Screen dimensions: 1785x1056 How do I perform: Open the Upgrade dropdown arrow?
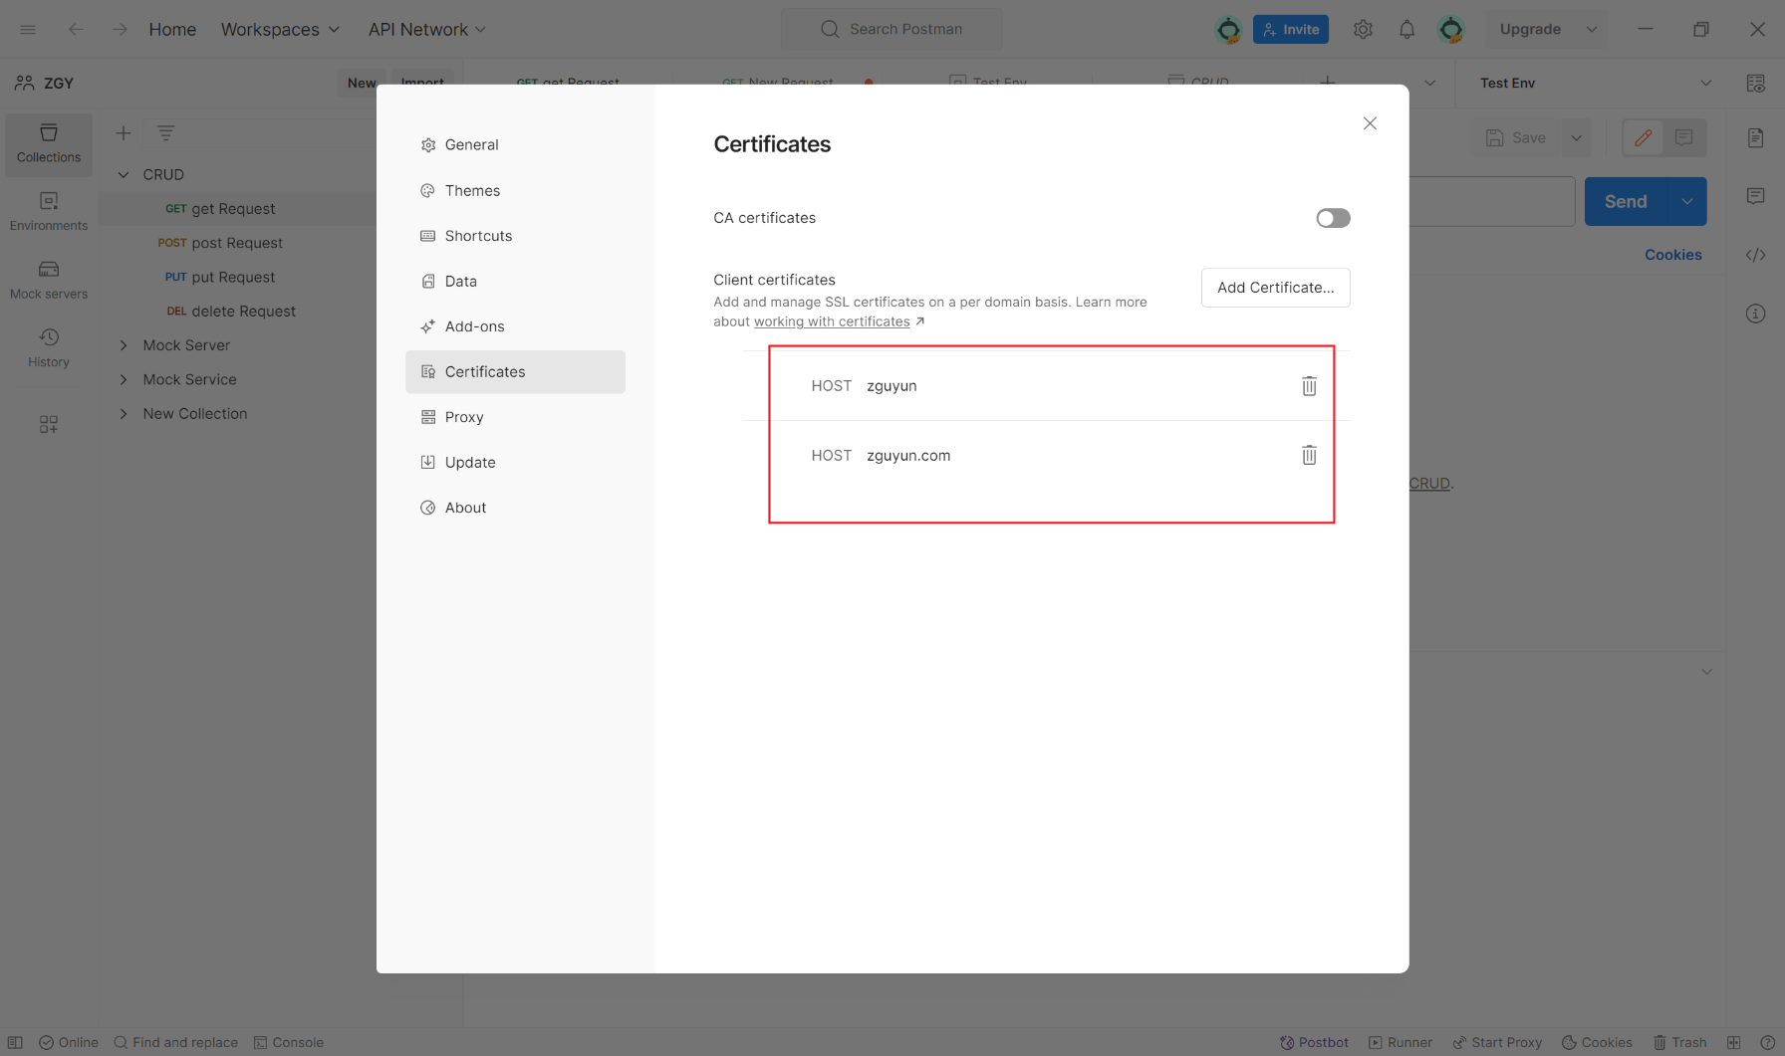click(x=1592, y=29)
